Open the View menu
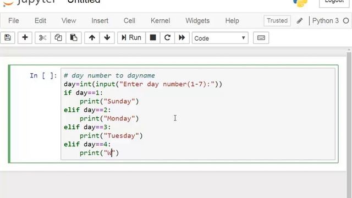The image size is (352, 198). 69,21
